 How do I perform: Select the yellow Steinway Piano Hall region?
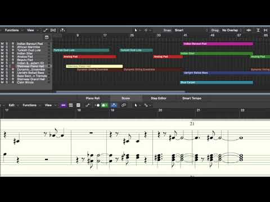94,66
